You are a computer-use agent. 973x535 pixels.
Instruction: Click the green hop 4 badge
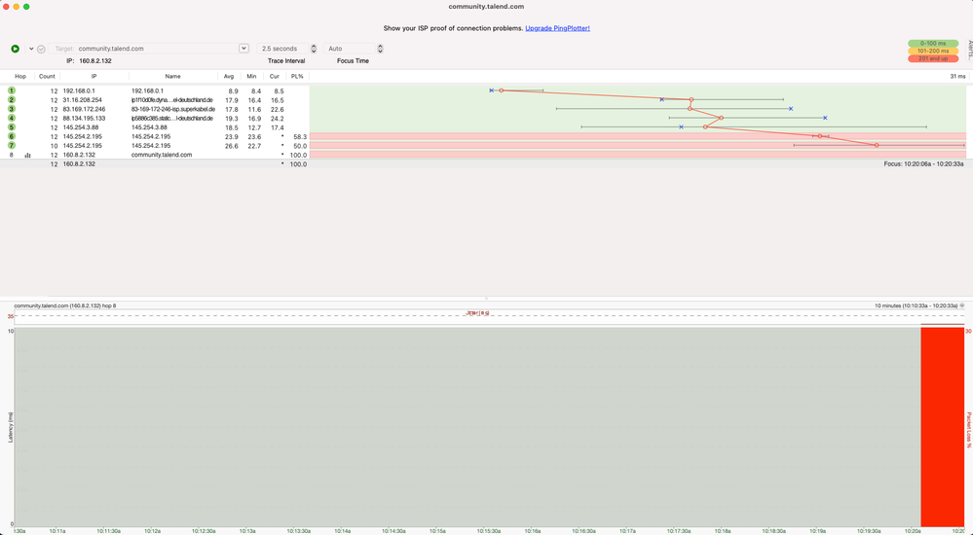(x=11, y=118)
